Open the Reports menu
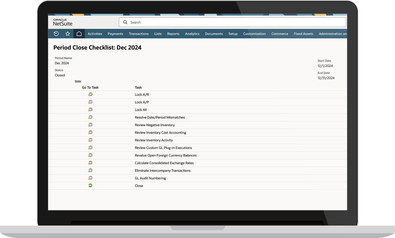The image size is (395, 238). tap(173, 34)
